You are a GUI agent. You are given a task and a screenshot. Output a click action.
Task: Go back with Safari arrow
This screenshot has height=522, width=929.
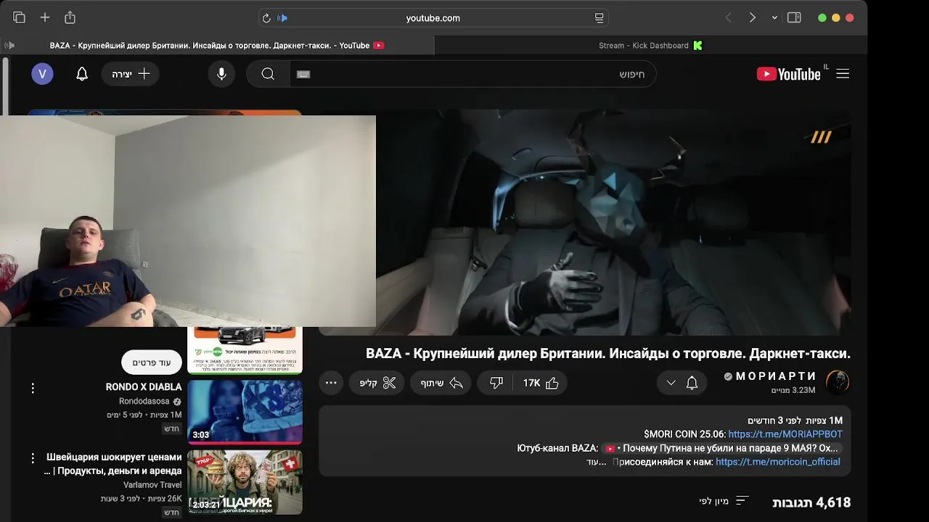[728, 17]
